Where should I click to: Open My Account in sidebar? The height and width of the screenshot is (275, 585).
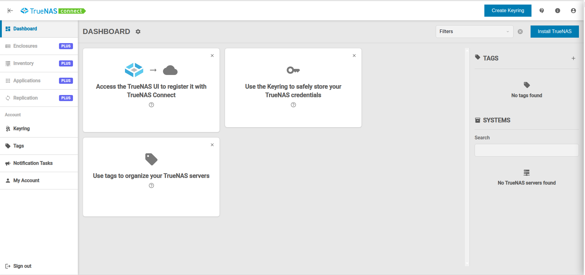click(x=39, y=181)
